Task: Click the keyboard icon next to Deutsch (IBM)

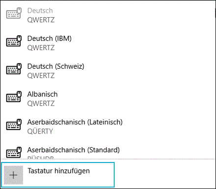Action: (14, 41)
